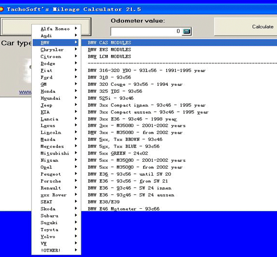Select BMW 325 TDS - 93c56 entry
The width and height of the screenshot is (277, 257).
[179, 91]
